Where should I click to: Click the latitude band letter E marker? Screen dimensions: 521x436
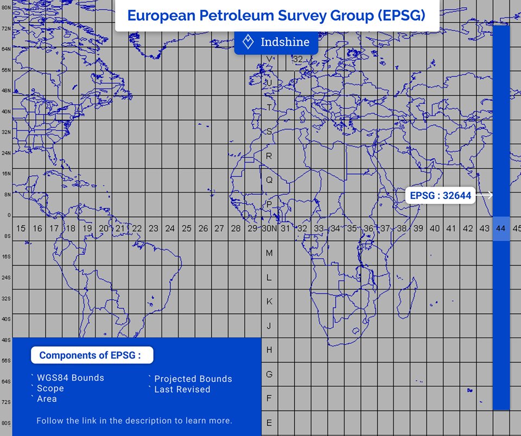(x=268, y=422)
